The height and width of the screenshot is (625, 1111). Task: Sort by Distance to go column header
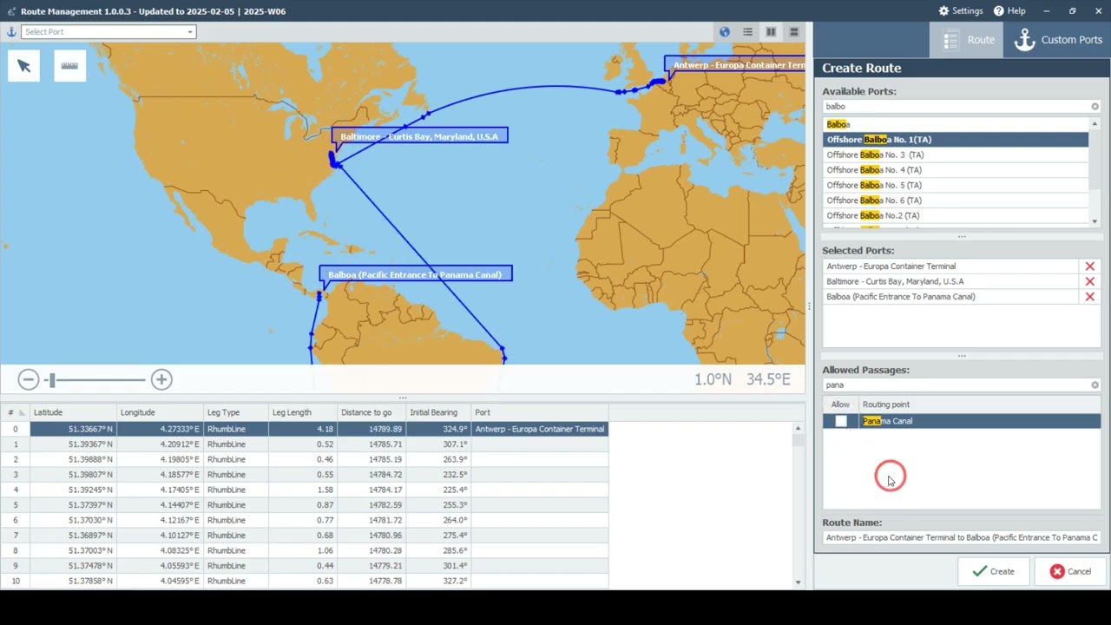(371, 412)
